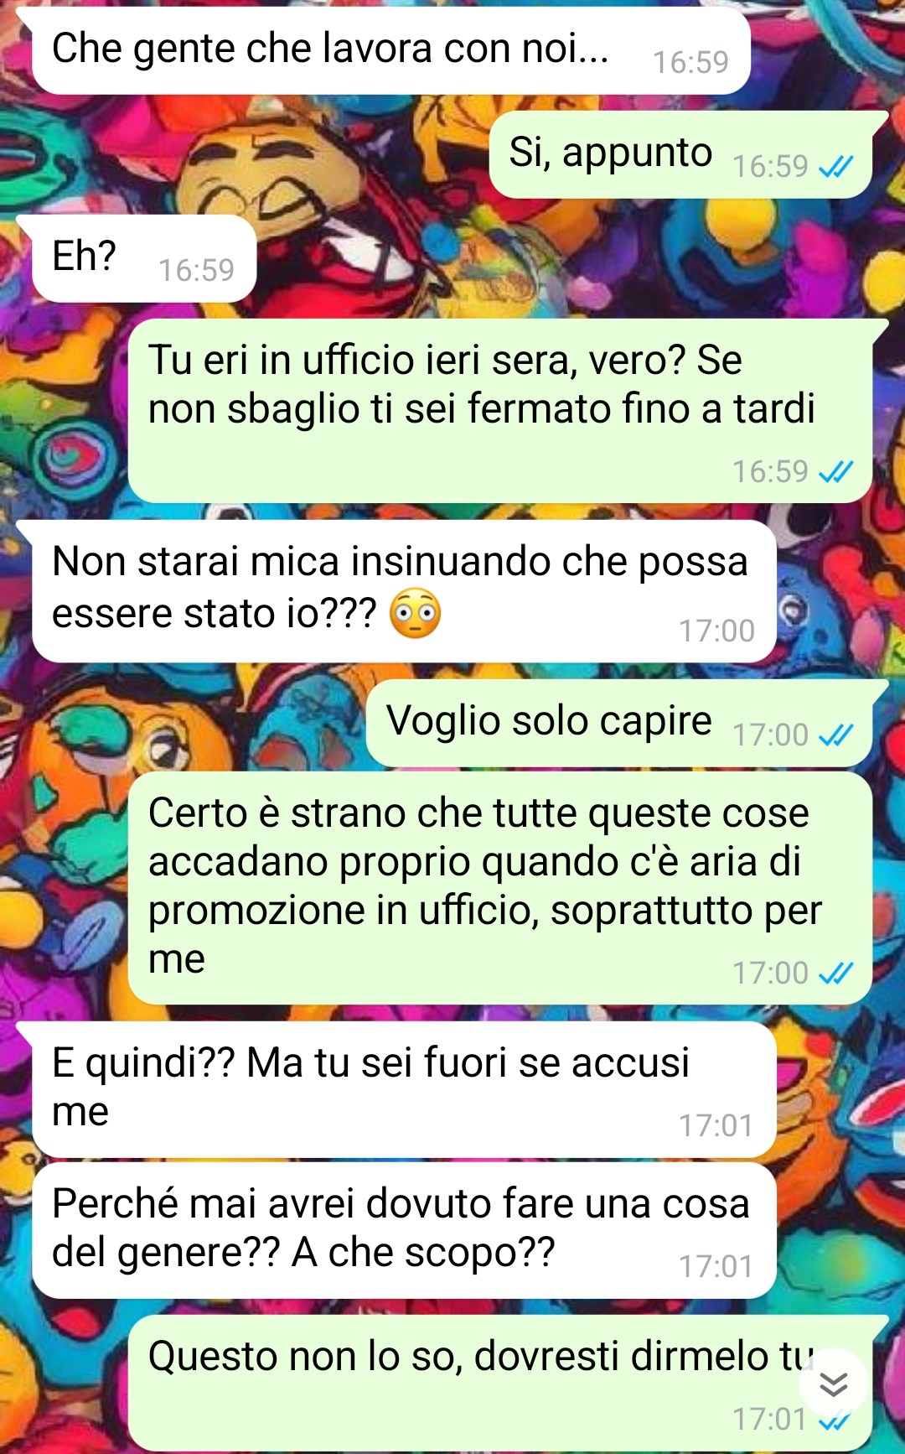
Task: Tap the scroll-to-bottom double chevron button
Action: tap(833, 1384)
